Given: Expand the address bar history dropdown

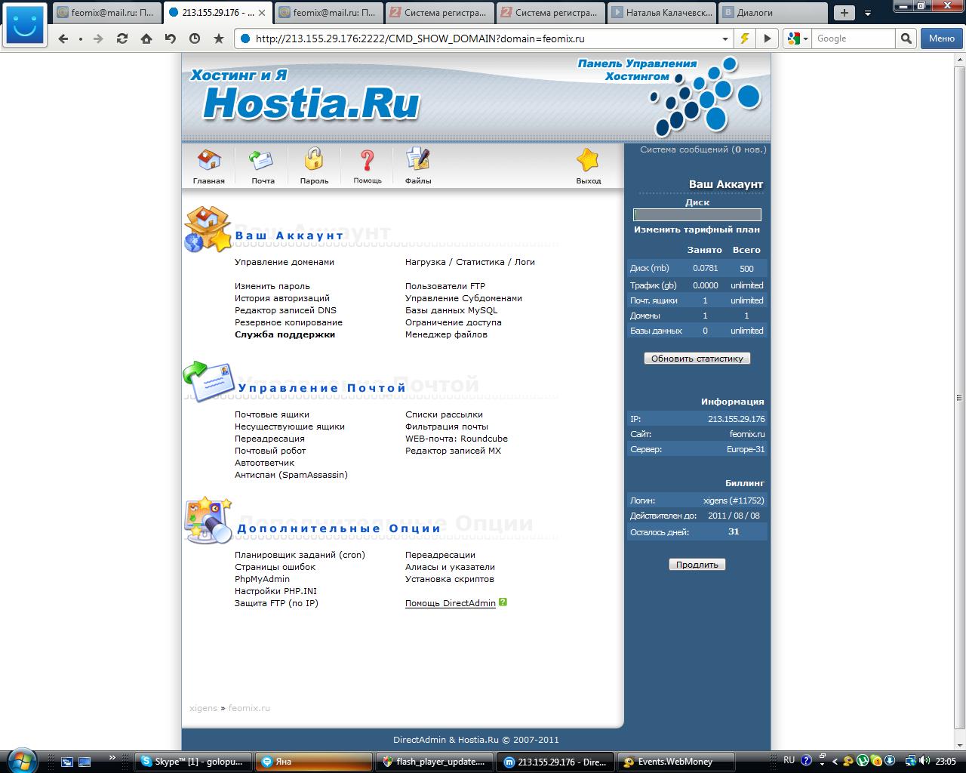Looking at the screenshot, I should point(725,38).
